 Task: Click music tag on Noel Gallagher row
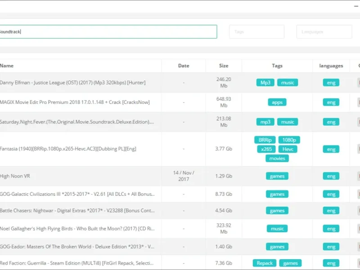coord(277,229)
